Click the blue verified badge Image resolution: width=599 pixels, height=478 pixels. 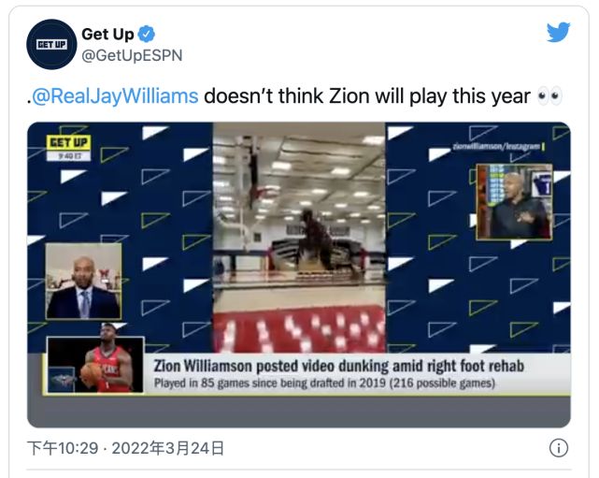point(147,34)
